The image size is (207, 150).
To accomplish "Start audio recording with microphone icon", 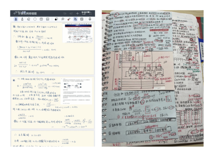I will click(x=90, y=19).
